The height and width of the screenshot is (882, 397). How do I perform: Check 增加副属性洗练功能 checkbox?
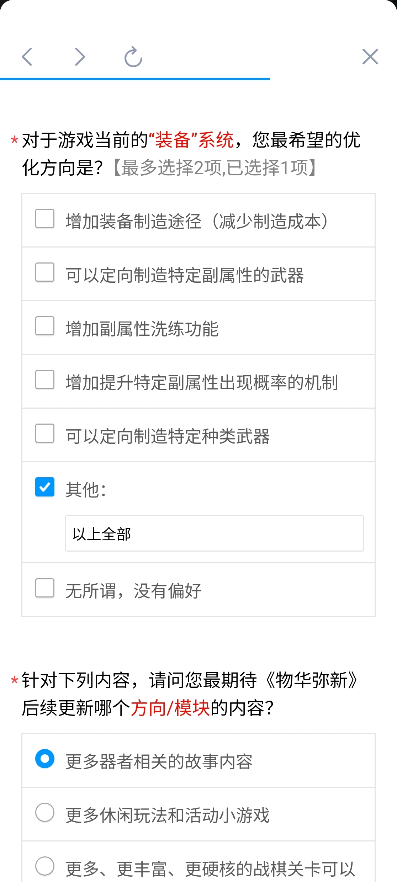click(45, 326)
